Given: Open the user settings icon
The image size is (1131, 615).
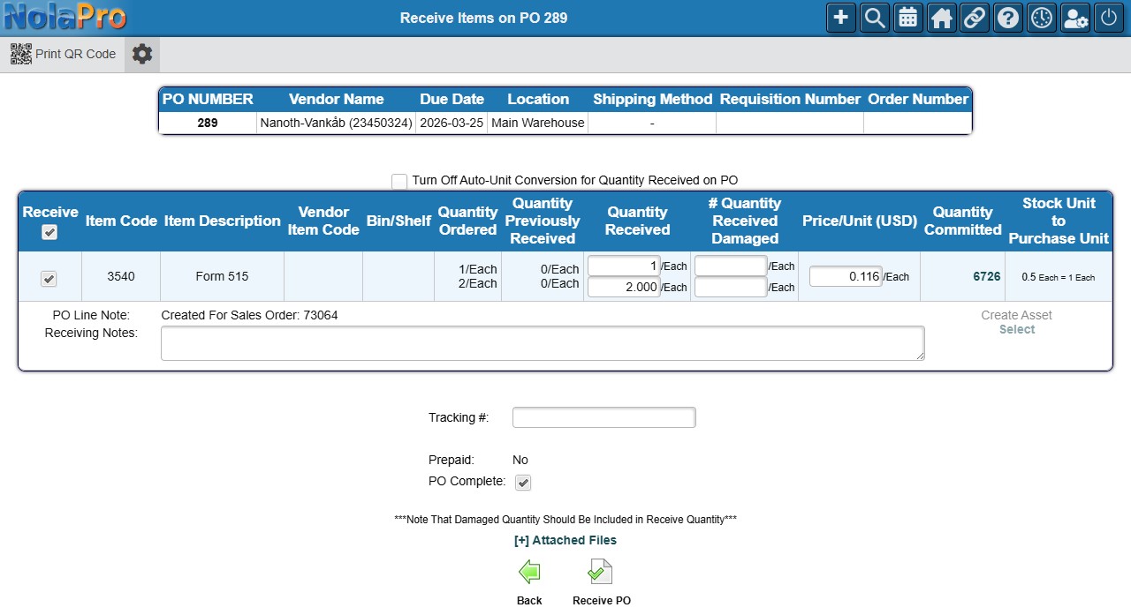Looking at the screenshot, I should pyautogui.click(x=1075, y=18).
